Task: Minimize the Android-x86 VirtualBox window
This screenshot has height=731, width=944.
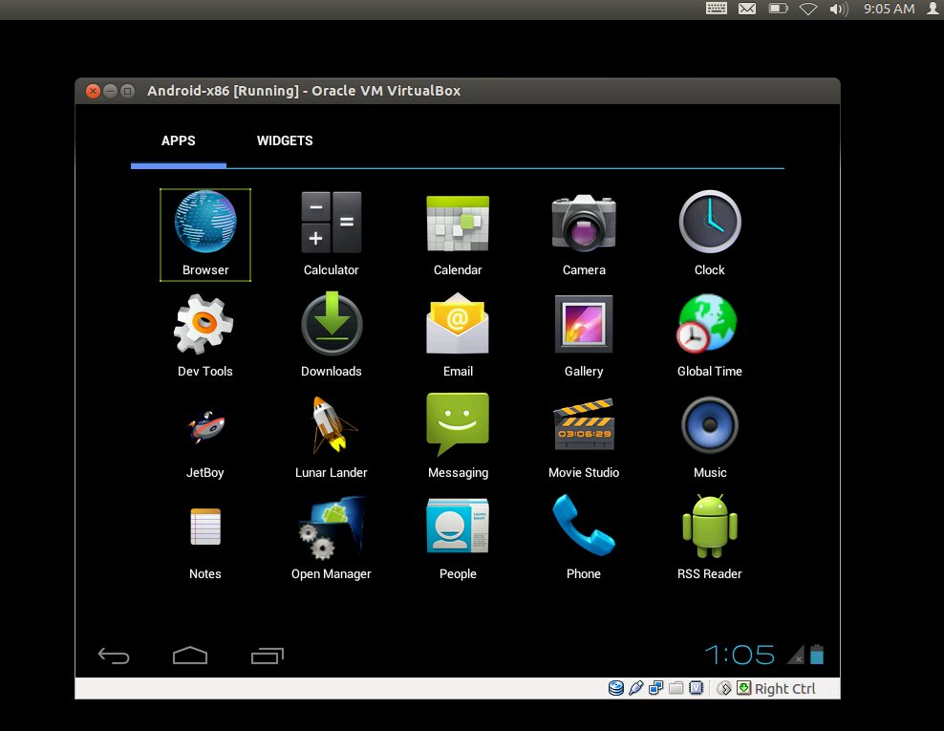Action: click(110, 91)
